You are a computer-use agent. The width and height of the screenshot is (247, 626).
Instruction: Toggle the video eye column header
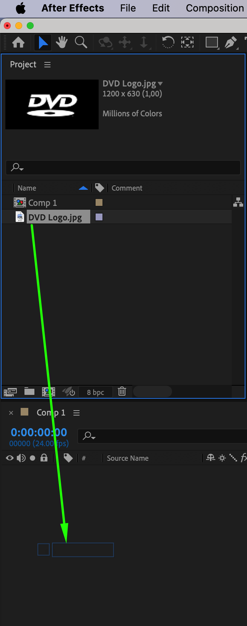tap(10, 458)
